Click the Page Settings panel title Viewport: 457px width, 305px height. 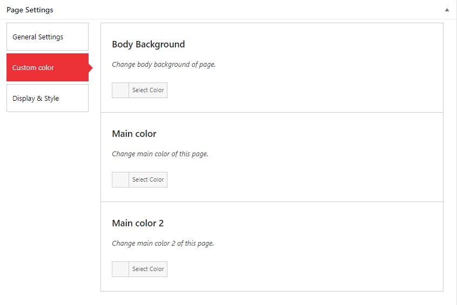tap(30, 10)
